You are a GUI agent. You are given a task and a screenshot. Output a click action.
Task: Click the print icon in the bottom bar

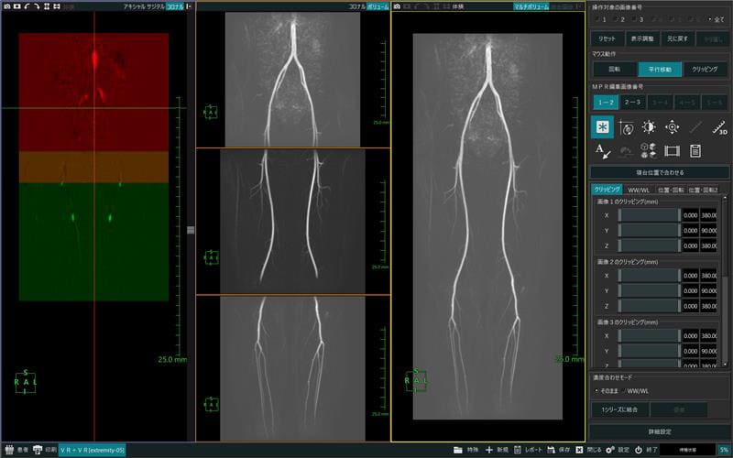coord(38,450)
